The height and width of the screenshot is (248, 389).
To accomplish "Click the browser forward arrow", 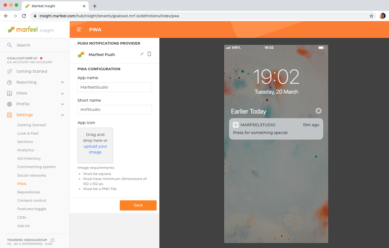I will point(15,16).
